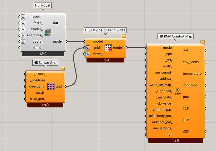Click the arrow icon beside faces_ input
Viewport: 216px width, 151px height.
(x=23, y=23)
